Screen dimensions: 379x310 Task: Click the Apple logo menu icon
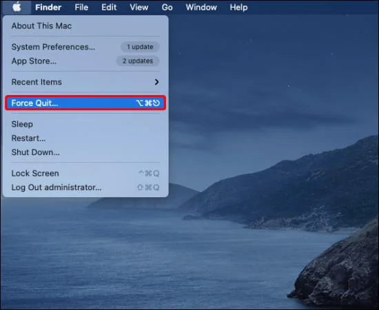[x=17, y=7]
